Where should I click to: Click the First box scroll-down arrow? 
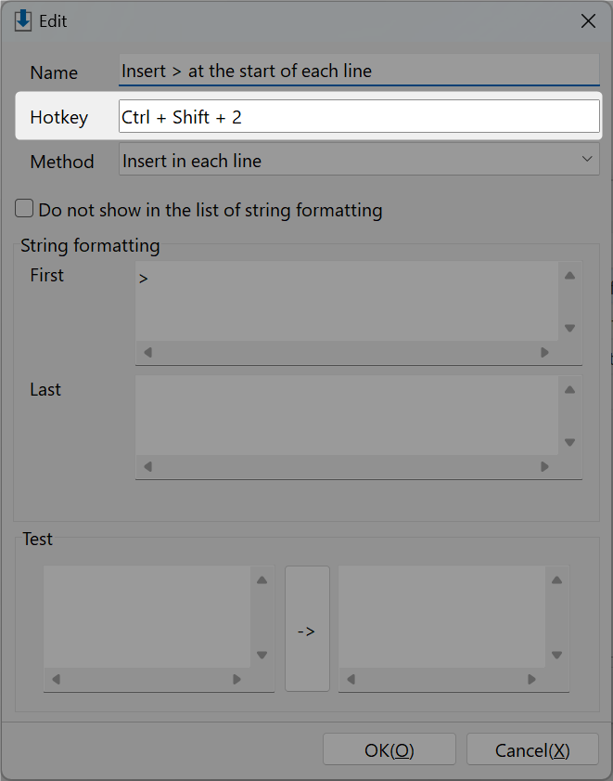[569, 328]
